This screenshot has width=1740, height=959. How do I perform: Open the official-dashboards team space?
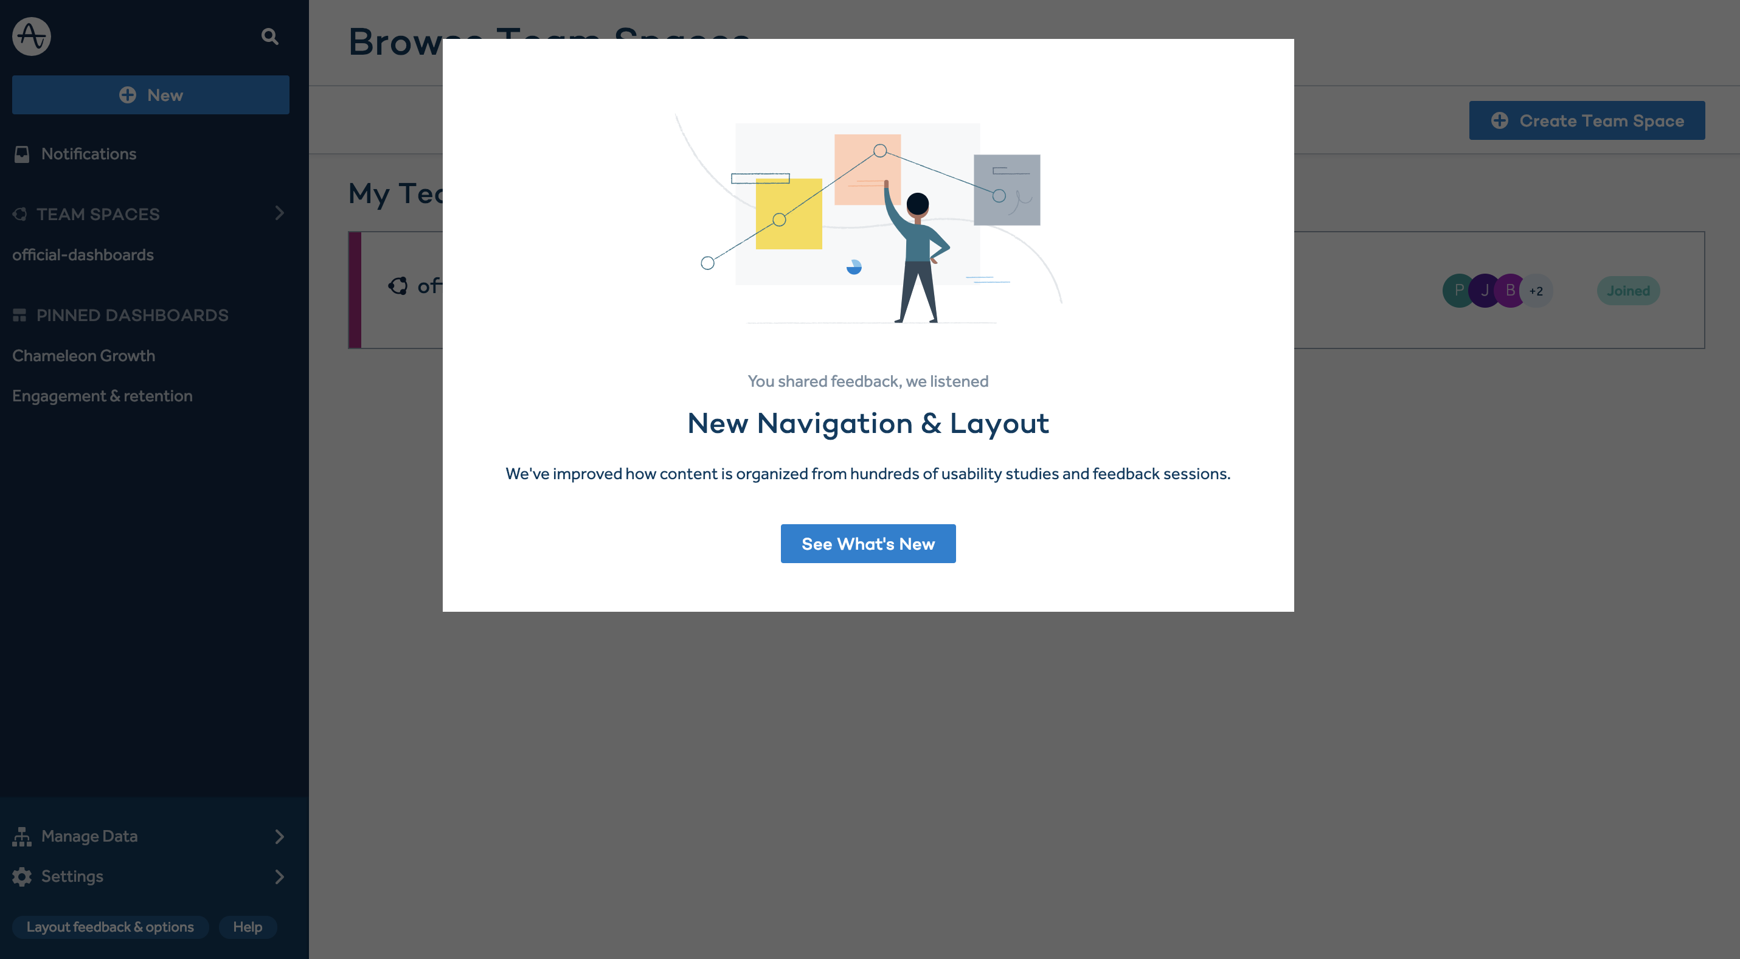tap(83, 254)
